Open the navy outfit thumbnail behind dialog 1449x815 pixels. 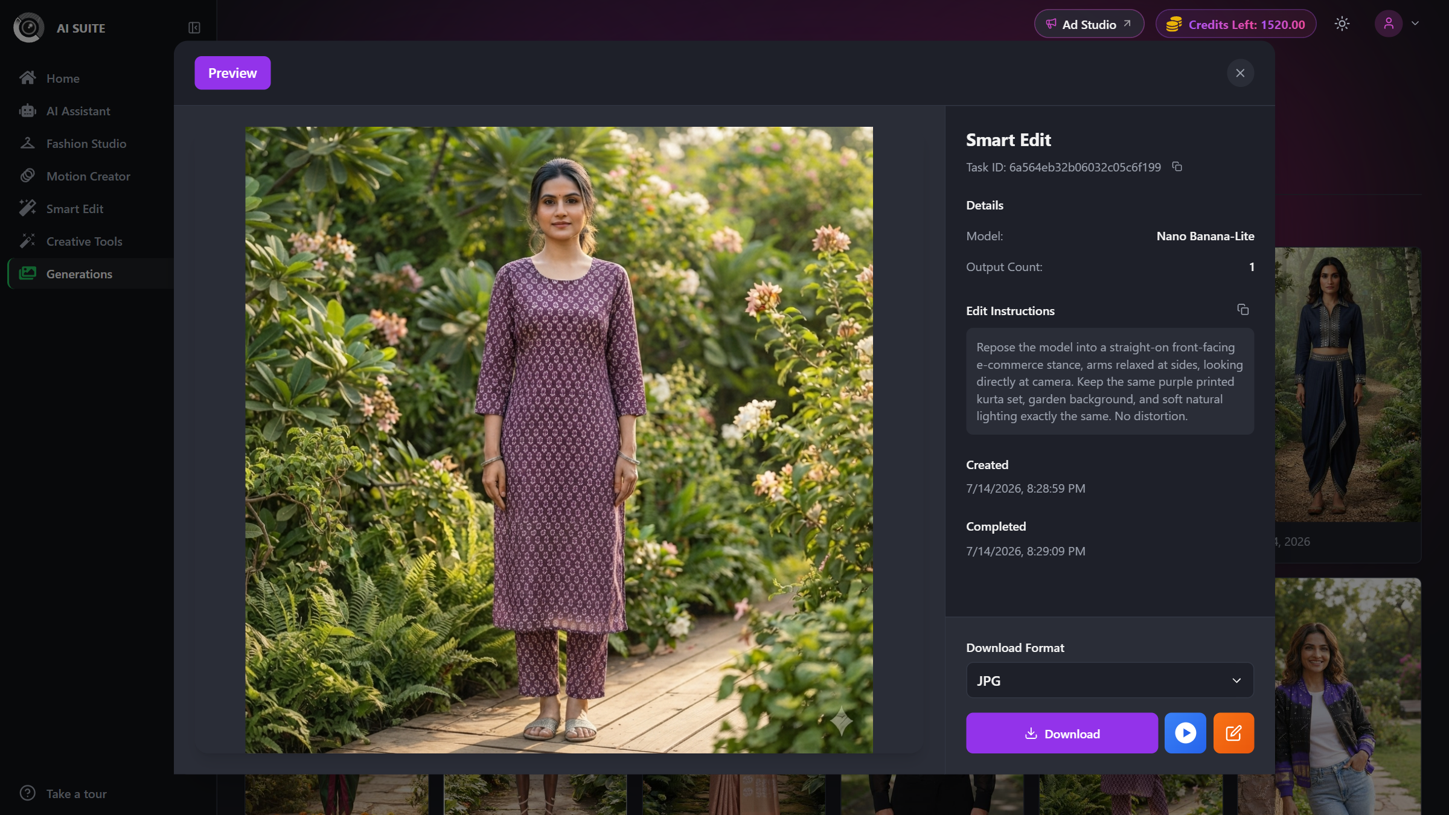(1348, 385)
